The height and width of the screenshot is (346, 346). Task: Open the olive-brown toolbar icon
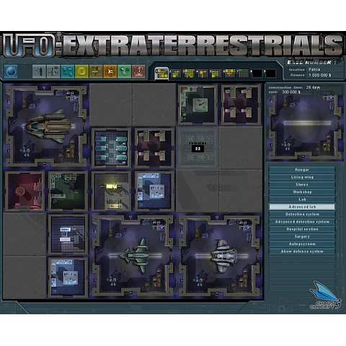pos(96,71)
